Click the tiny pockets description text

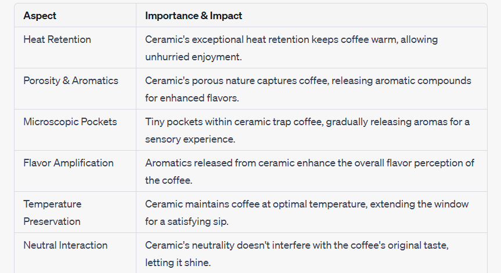point(307,130)
